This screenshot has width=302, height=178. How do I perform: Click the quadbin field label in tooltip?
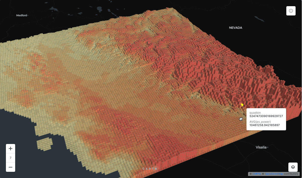point(255,113)
